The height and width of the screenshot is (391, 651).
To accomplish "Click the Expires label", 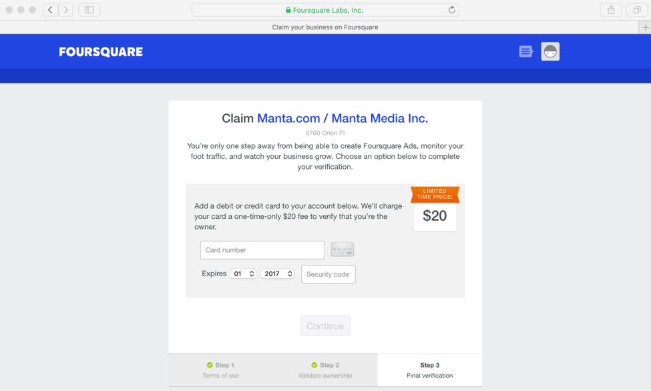I will (214, 274).
